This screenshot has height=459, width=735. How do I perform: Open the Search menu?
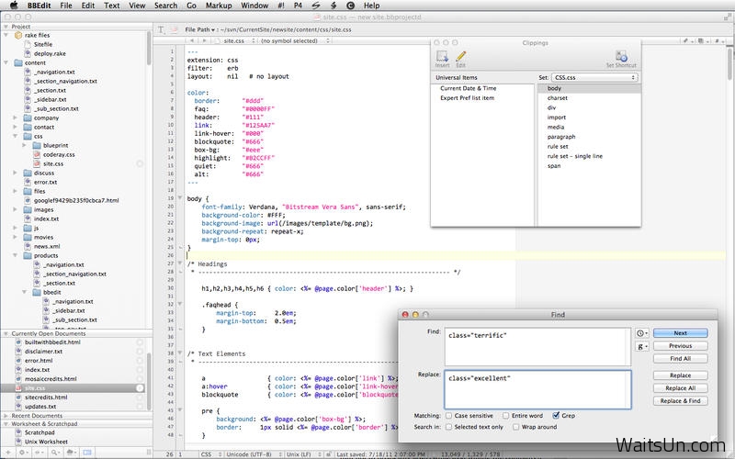[x=165, y=6]
